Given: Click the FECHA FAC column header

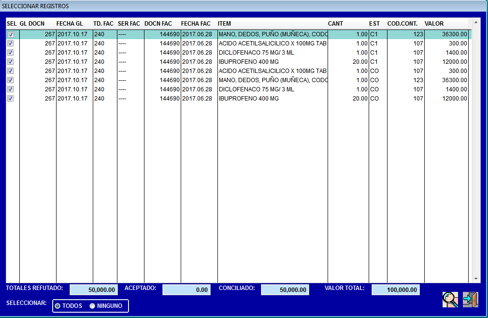Looking at the screenshot, I should tap(199, 24).
